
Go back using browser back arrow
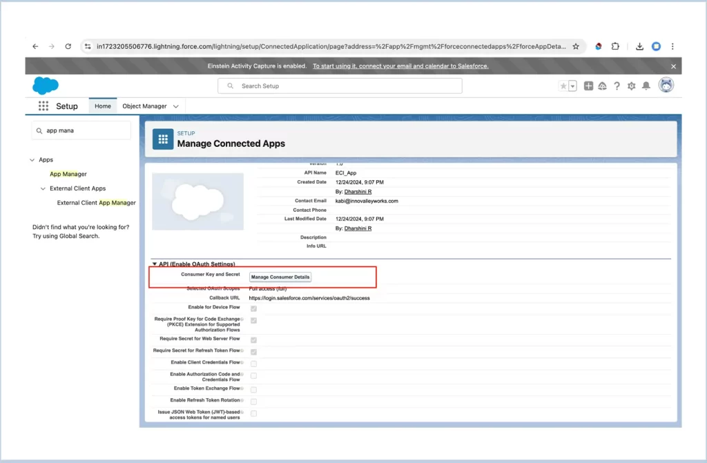35,46
